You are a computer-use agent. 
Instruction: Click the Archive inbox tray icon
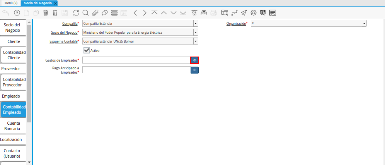pyautogui.click(x=204, y=13)
